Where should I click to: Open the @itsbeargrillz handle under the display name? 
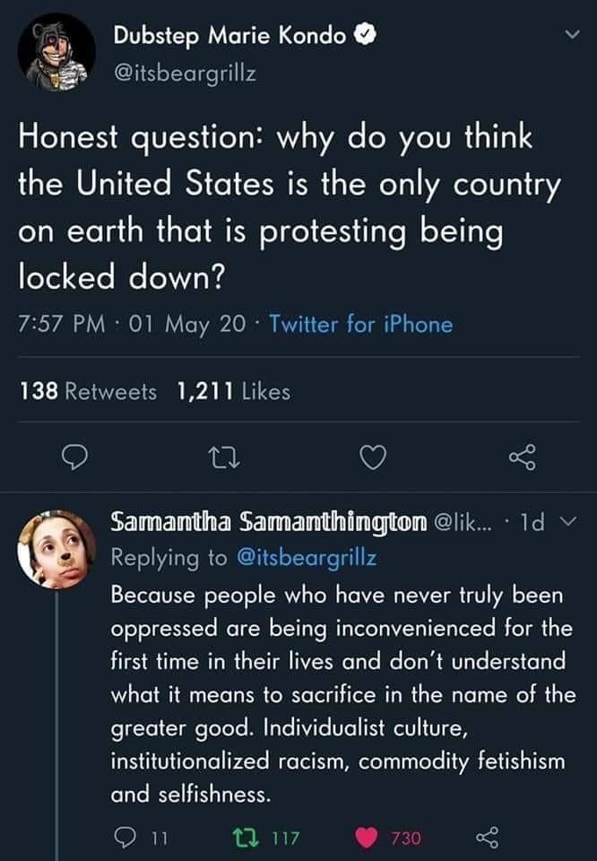point(184,74)
